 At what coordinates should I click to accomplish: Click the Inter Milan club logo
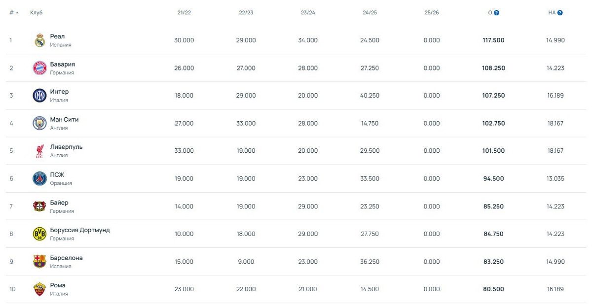tap(39, 96)
